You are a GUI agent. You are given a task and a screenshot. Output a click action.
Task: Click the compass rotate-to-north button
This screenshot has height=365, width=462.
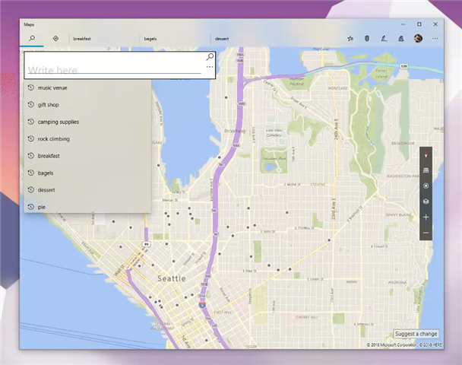(x=426, y=154)
